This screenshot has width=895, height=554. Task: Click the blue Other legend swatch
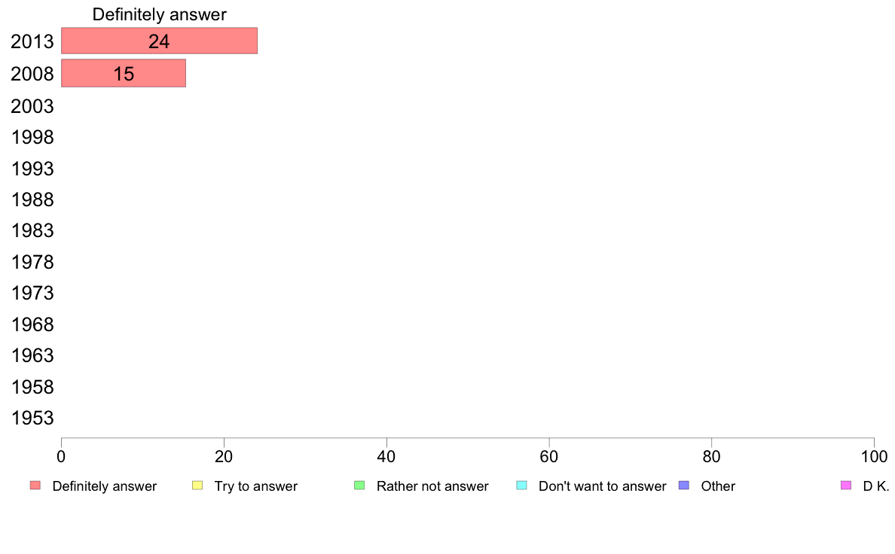tap(684, 486)
